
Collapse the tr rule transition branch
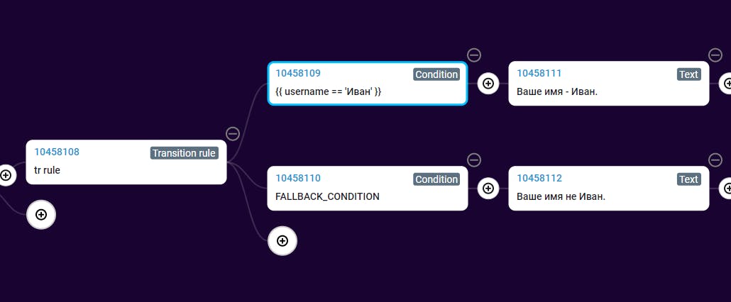[233, 133]
